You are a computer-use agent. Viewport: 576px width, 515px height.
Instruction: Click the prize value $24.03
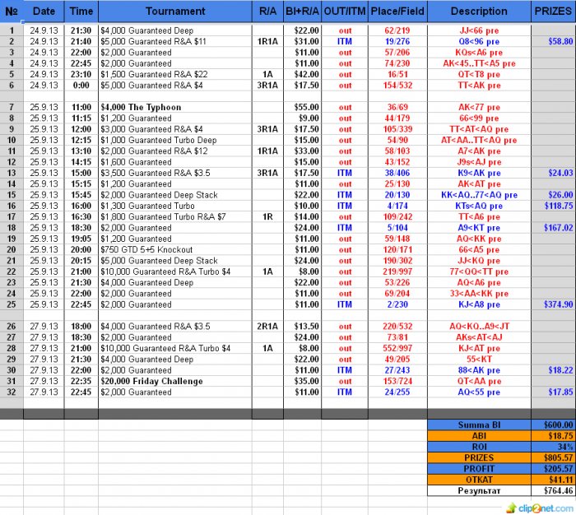553,173
